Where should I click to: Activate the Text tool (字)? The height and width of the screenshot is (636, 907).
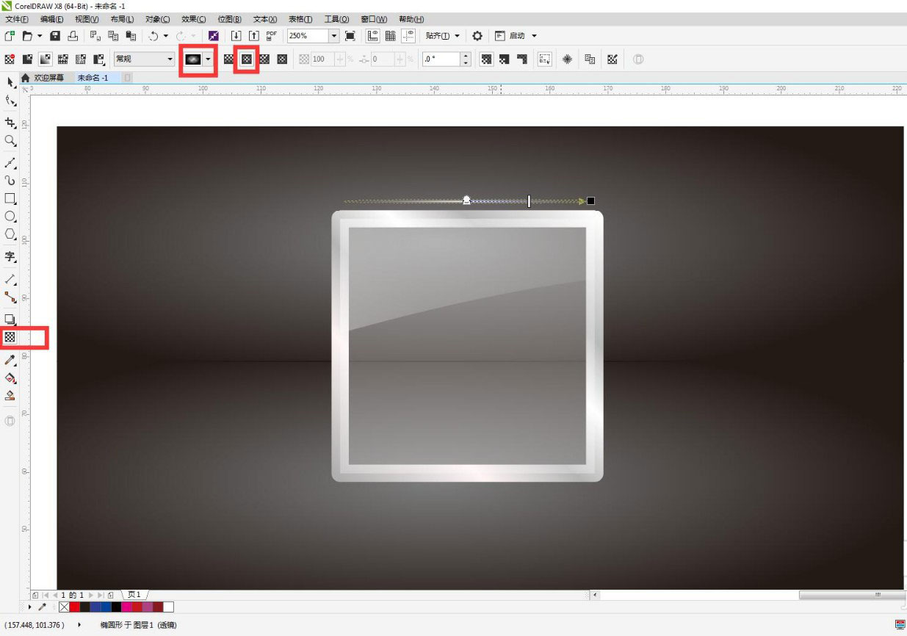pos(10,256)
